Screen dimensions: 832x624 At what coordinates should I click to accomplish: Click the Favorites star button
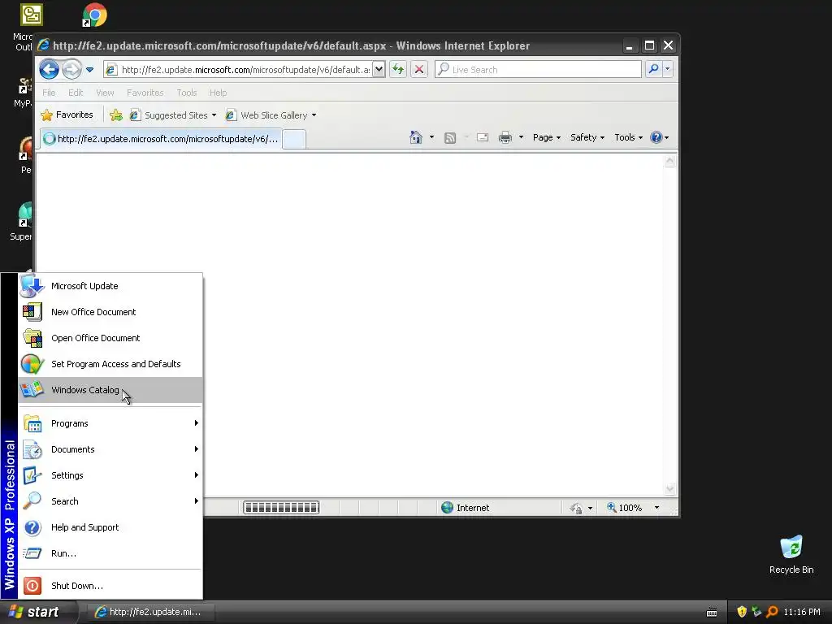pyautogui.click(x=67, y=115)
